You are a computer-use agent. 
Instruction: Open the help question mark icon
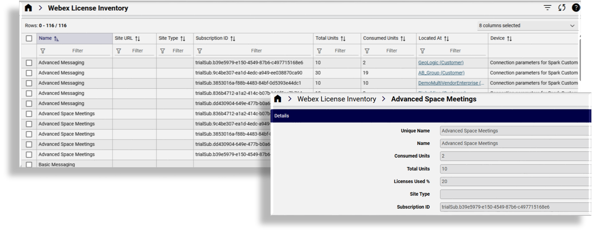(576, 7)
